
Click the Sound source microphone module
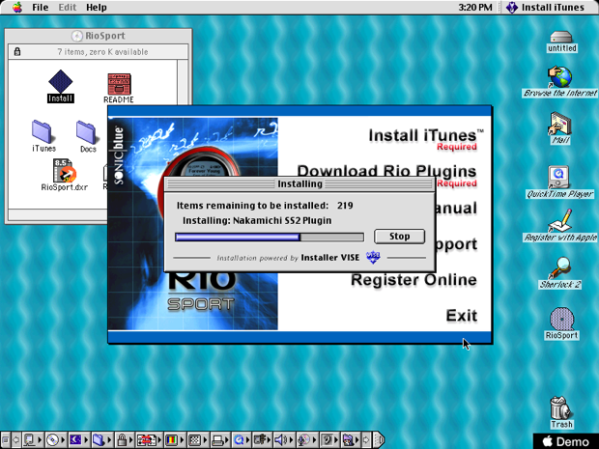(x=303, y=440)
